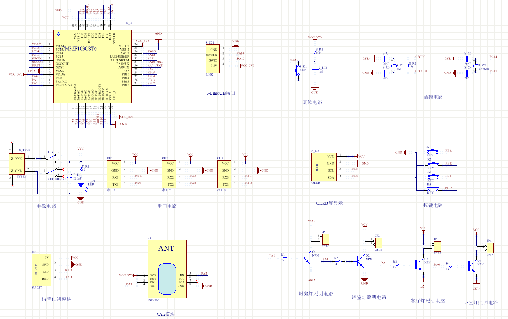Select the JP3 2PIN header
Screen dimensions: 508x319
pyautogui.click(x=437, y=246)
